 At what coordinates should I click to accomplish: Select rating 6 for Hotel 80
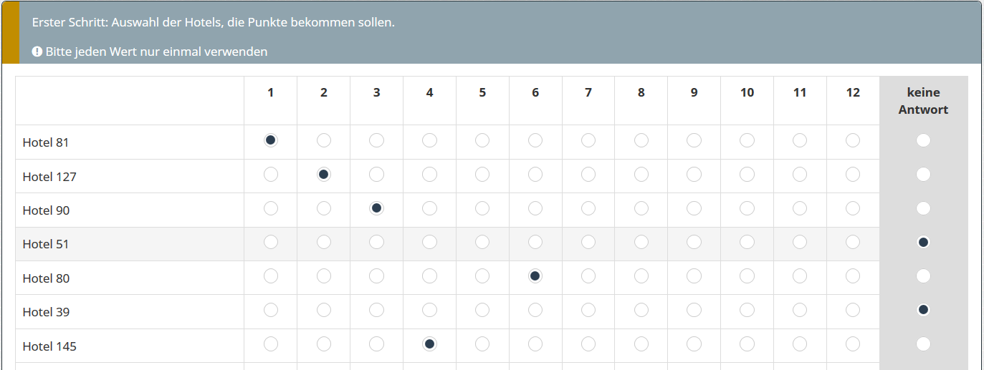point(535,276)
